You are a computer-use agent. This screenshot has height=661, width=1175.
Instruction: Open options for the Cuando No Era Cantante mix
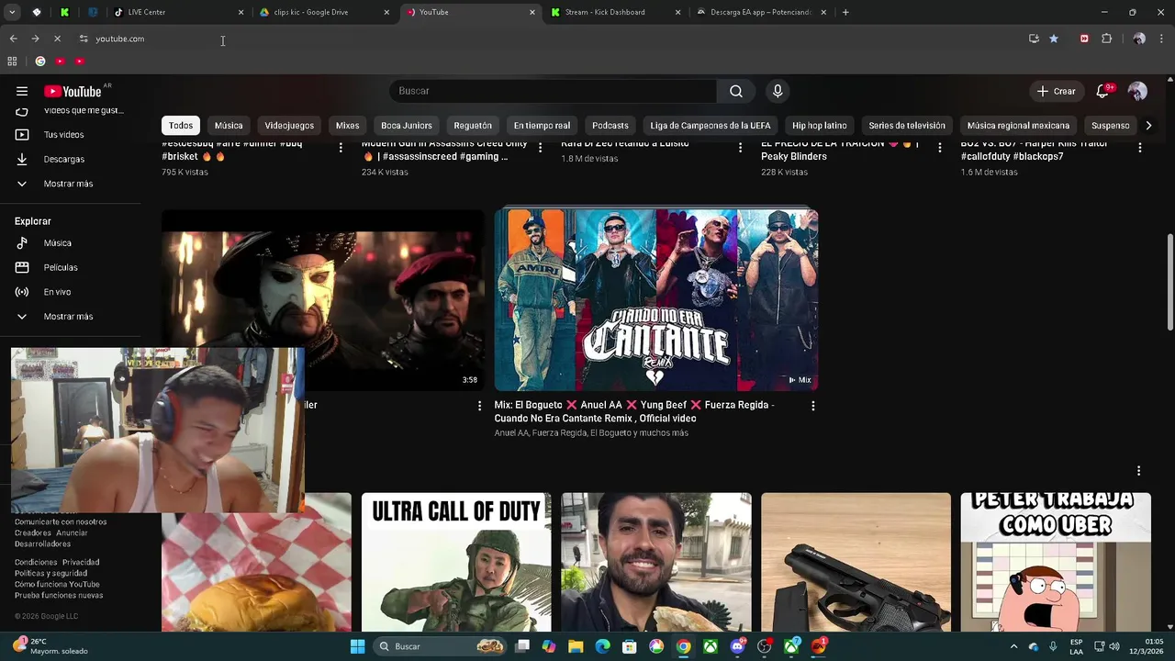812,405
